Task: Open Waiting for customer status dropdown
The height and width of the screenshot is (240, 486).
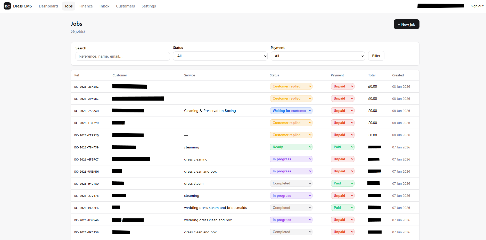Action: tap(291, 111)
